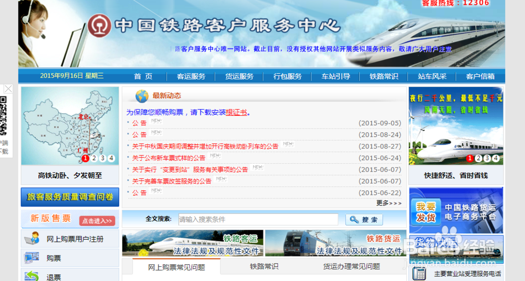Click the QR code image on left edge
The image size is (525, 281).
(3, 116)
